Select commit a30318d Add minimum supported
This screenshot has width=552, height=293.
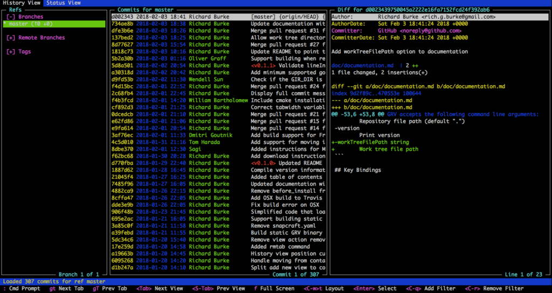[219, 73]
